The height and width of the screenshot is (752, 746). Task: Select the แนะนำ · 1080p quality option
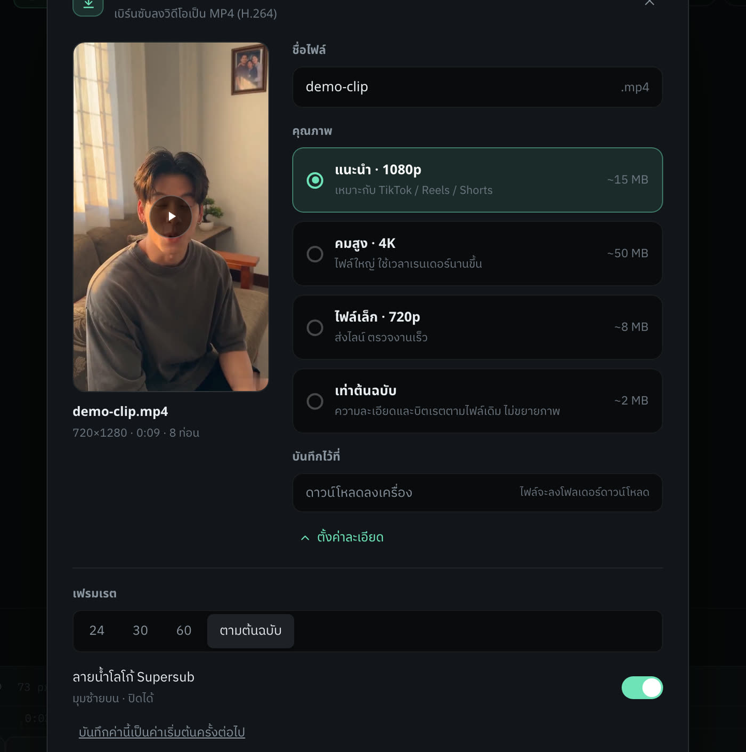[x=477, y=180]
